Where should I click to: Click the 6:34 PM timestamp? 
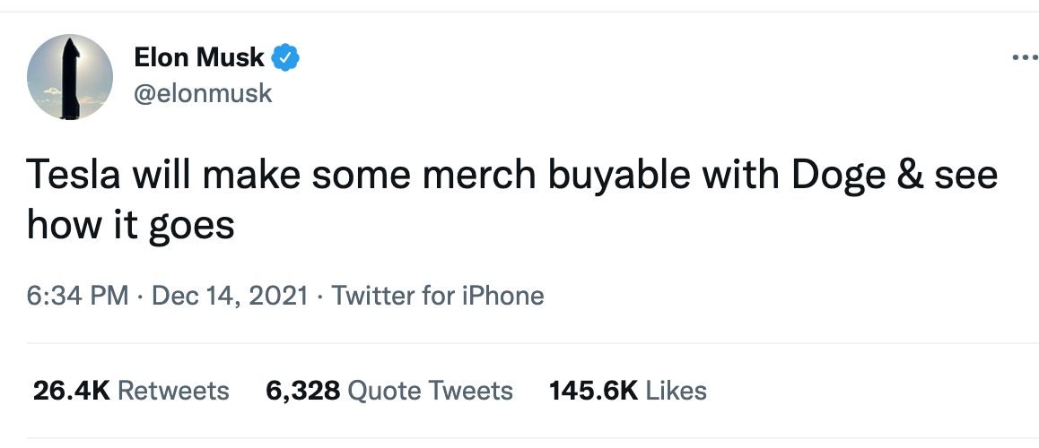[78, 296]
